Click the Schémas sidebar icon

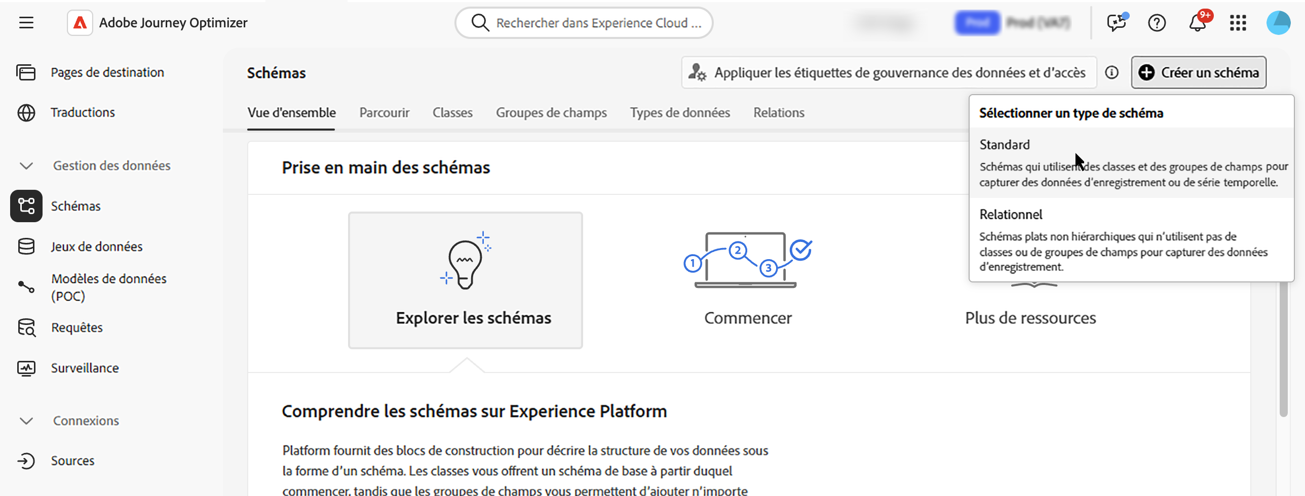(x=26, y=206)
